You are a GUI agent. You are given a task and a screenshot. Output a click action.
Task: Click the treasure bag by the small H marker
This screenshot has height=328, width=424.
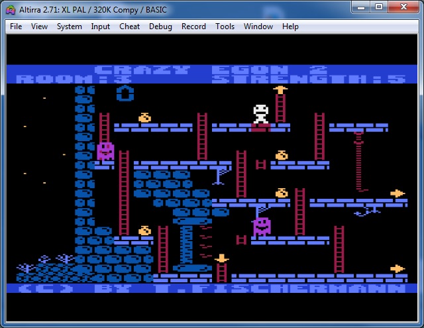tap(282, 156)
